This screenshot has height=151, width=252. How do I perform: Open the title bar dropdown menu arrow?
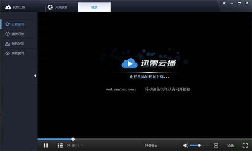(224, 3)
